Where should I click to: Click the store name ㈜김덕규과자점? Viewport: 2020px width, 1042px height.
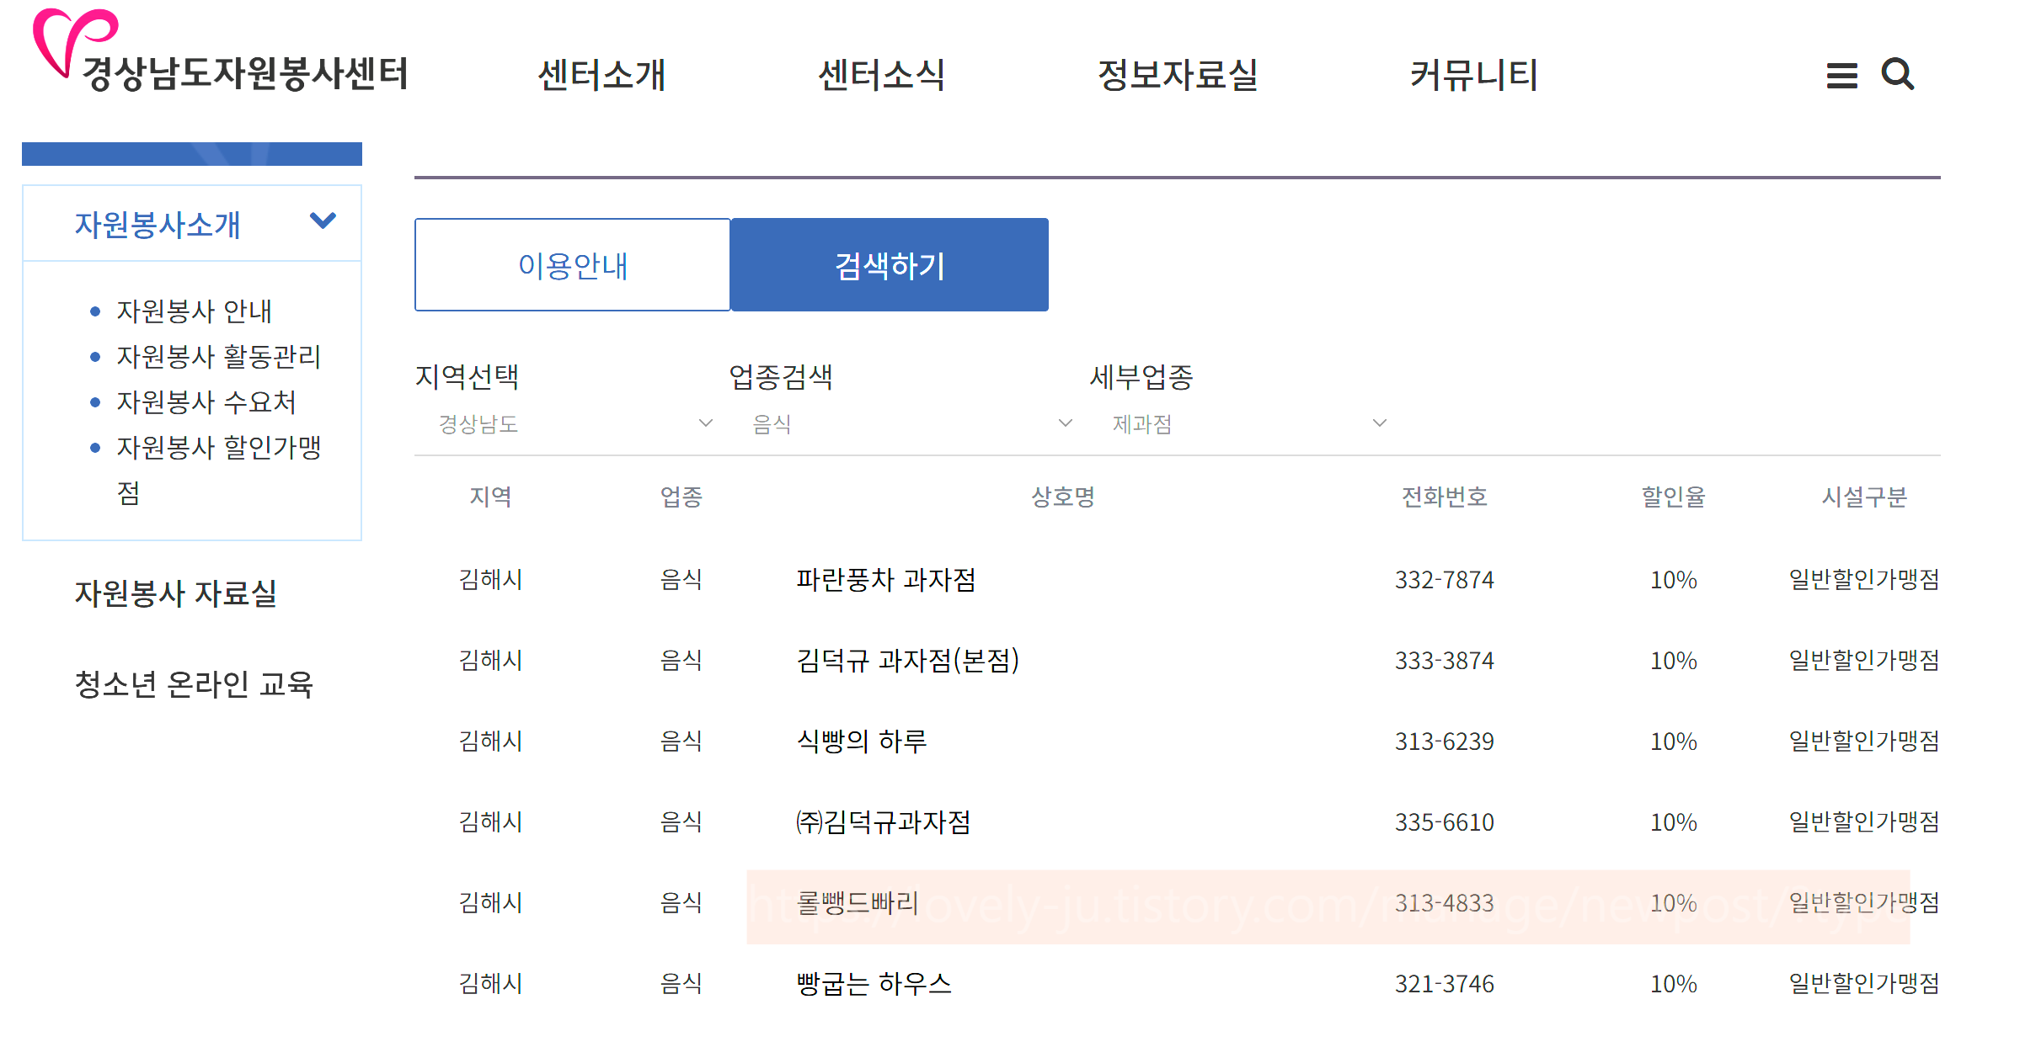click(x=884, y=821)
